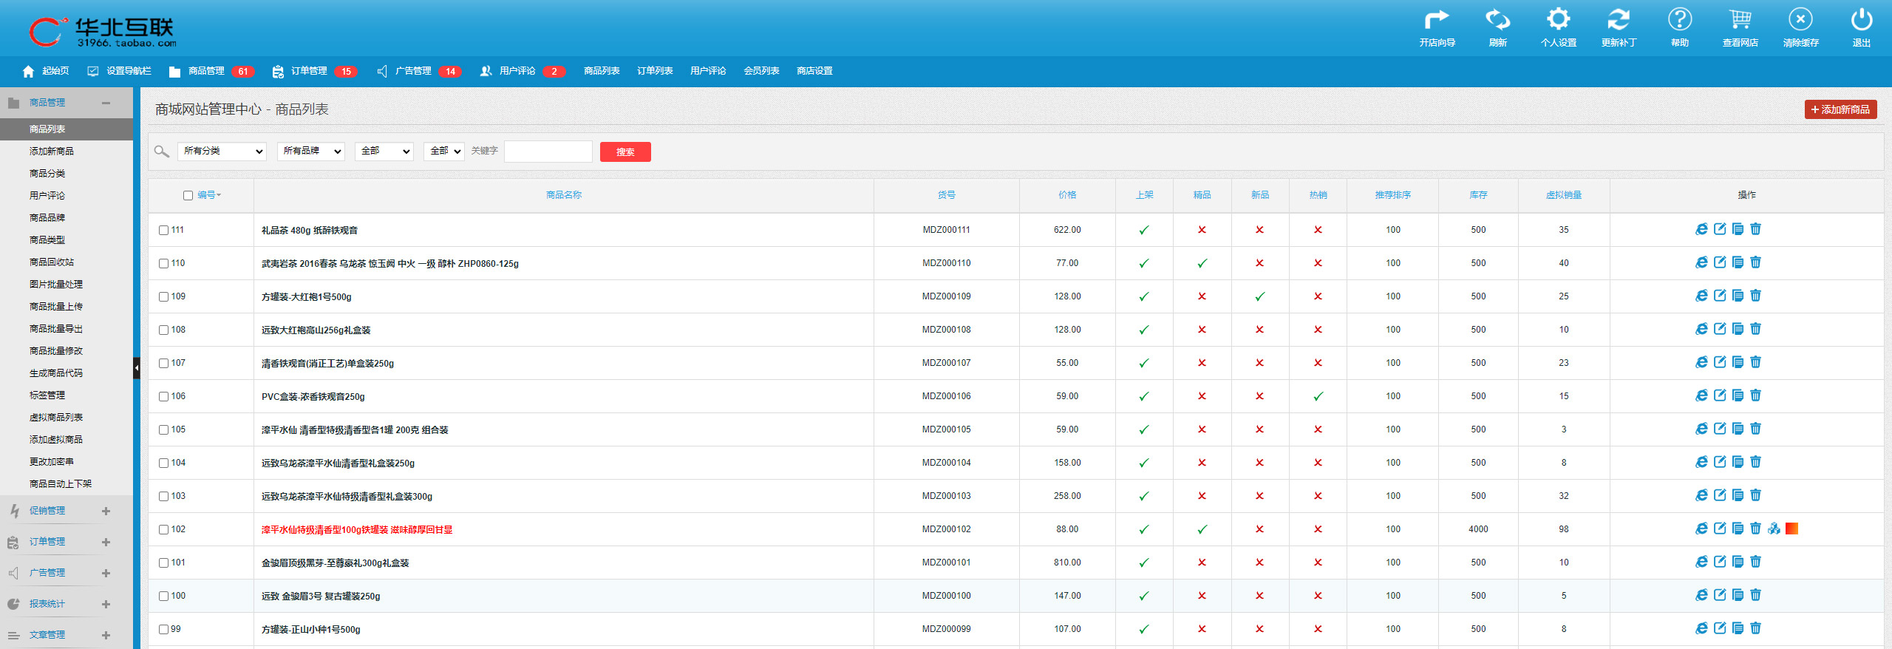Tick the checkbox for product 105
1892x649 pixels.
[x=164, y=429]
